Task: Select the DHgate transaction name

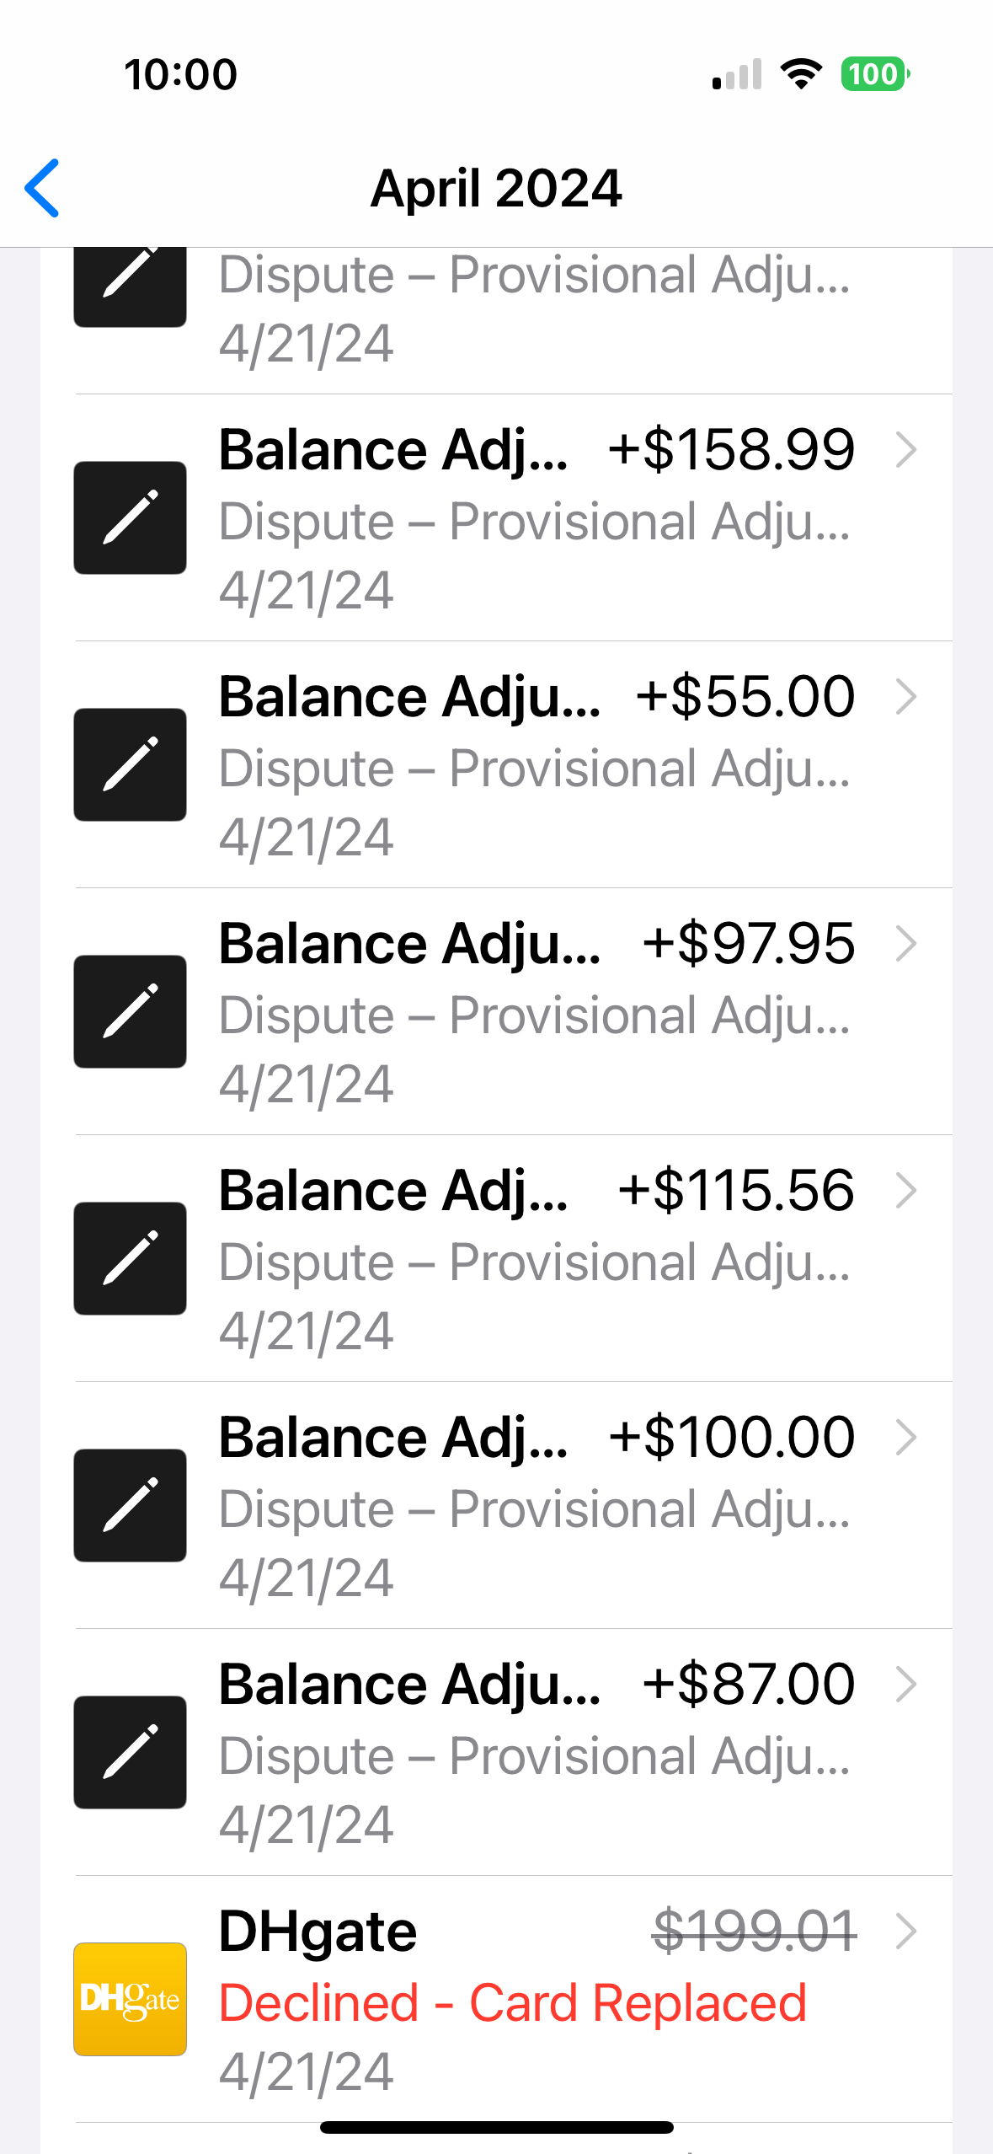Action: [318, 1932]
